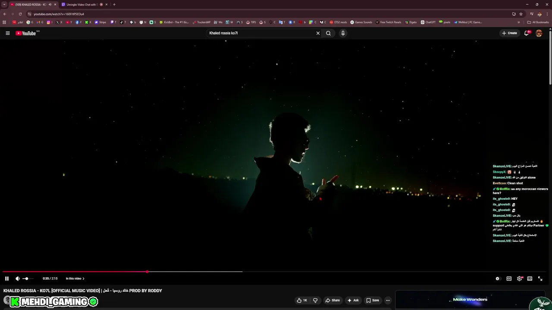The image size is (552, 310).
Task: Close the Umingle tab
Action: click(x=106, y=4)
